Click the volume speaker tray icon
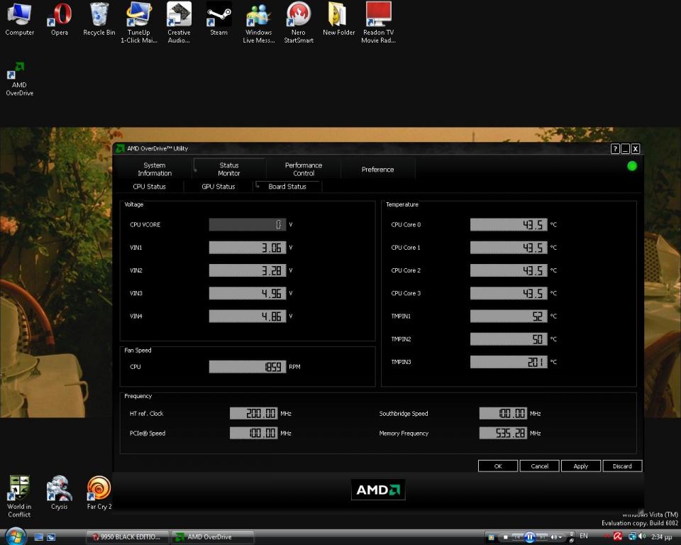The image size is (681, 545). tap(643, 536)
